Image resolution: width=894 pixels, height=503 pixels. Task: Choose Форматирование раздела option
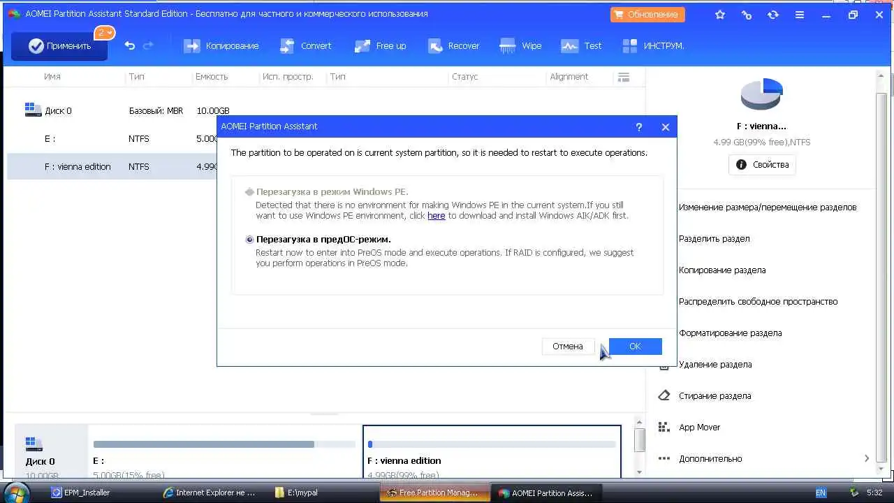pyautogui.click(x=730, y=333)
